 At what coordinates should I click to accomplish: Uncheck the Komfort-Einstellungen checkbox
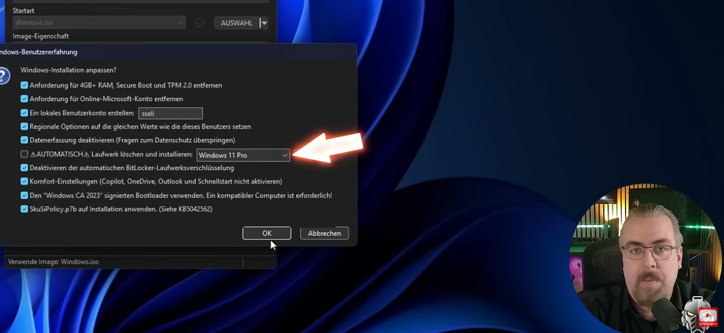24,181
